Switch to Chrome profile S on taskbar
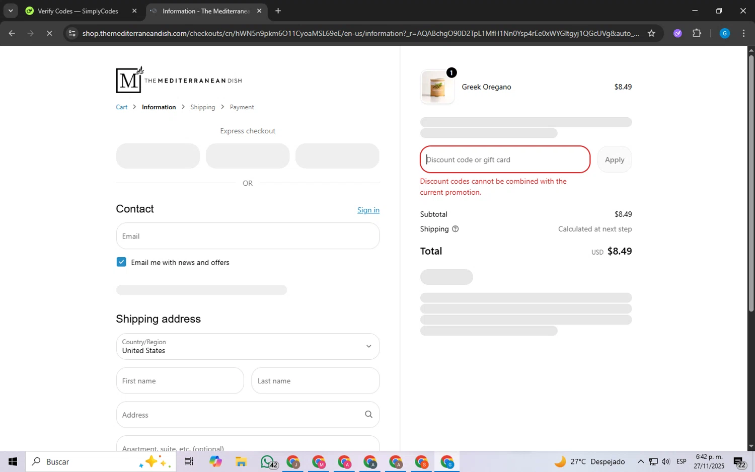Screen dimensions: 755x472 pyautogui.click(x=421, y=461)
